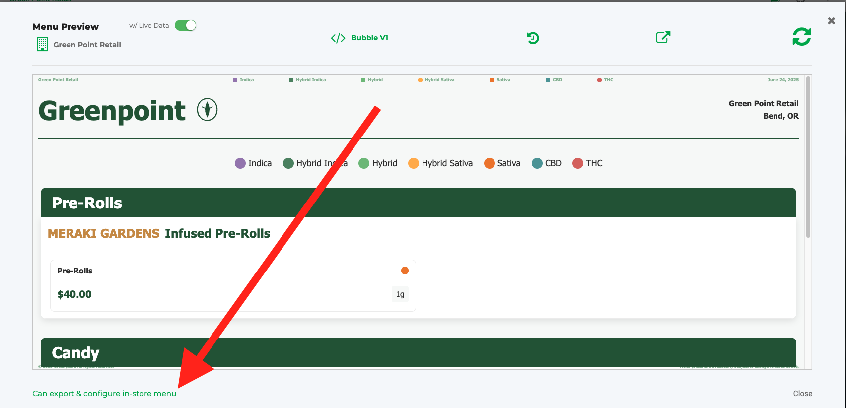Screen dimensions: 846x408
Task: Click the Close button
Action: (x=802, y=393)
